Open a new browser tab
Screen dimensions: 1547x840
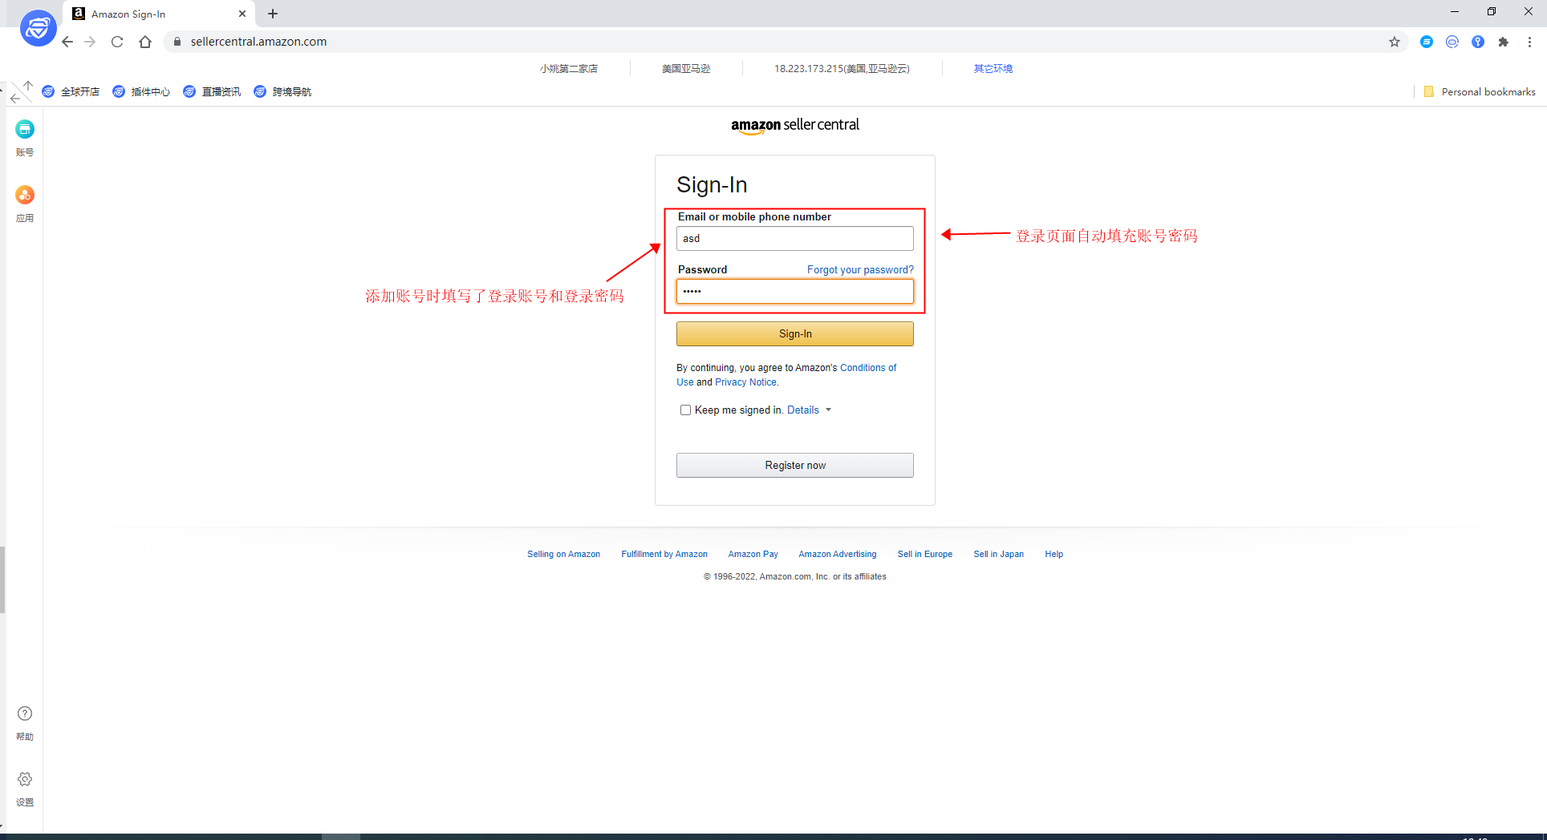click(273, 14)
